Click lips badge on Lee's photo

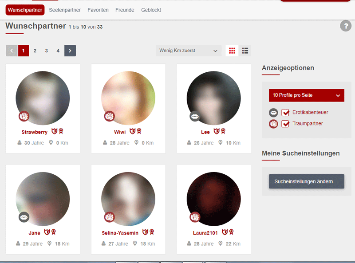195,116
